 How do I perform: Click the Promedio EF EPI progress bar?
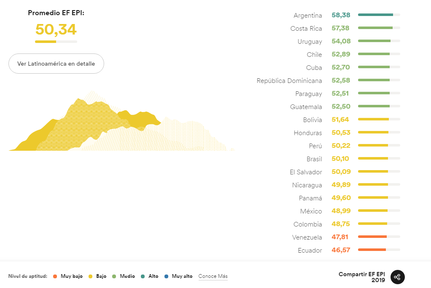tap(56, 42)
